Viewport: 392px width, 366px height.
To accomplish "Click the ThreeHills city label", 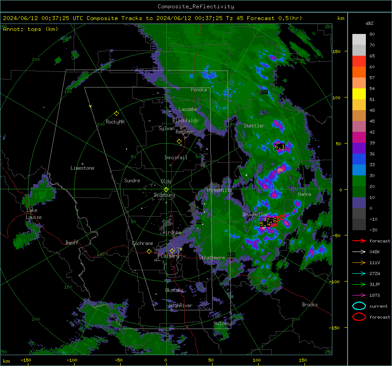I will 219,190.
